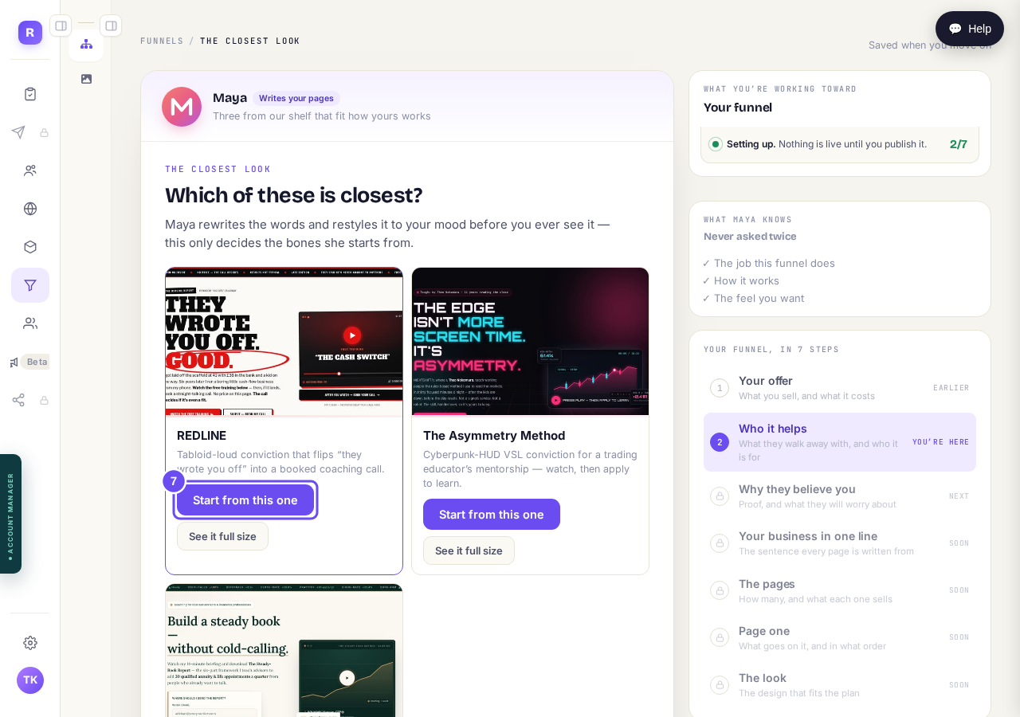Click the secondary panel toggle icon
This screenshot has width=1020, height=717.
pos(111,25)
